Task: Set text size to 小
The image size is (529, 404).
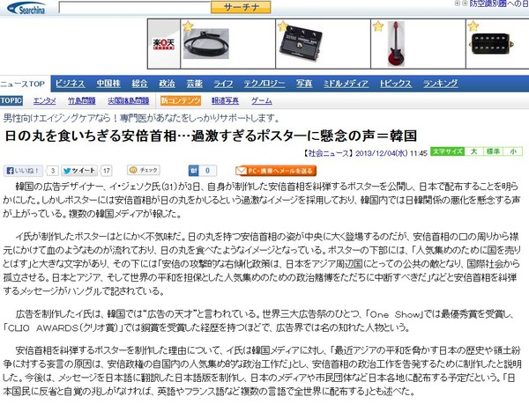Action: [513, 151]
